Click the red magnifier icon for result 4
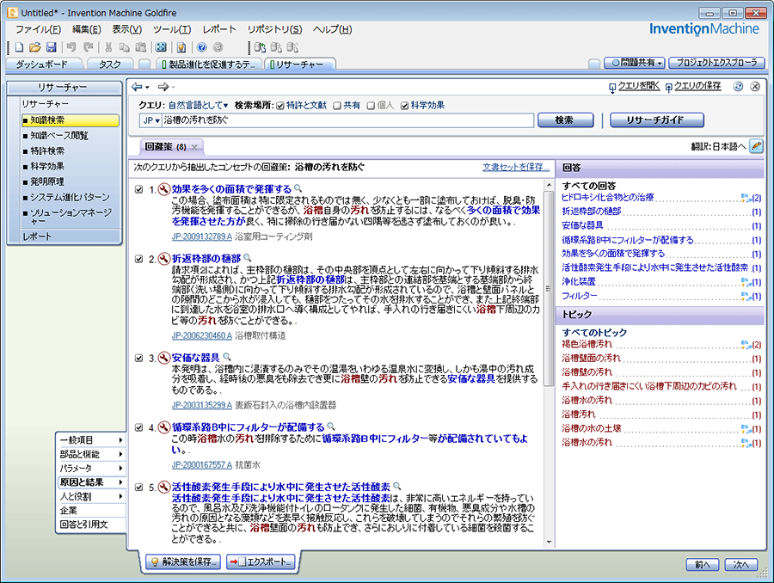Image resolution: width=774 pixels, height=583 pixels. tap(164, 427)
